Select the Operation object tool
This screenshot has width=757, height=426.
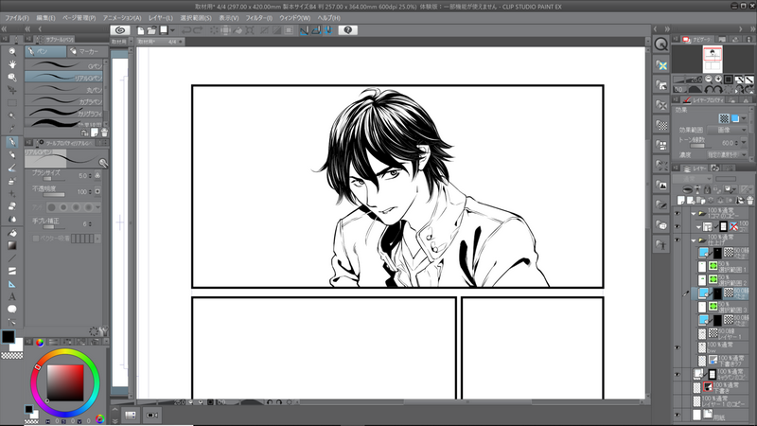[12, 78]
